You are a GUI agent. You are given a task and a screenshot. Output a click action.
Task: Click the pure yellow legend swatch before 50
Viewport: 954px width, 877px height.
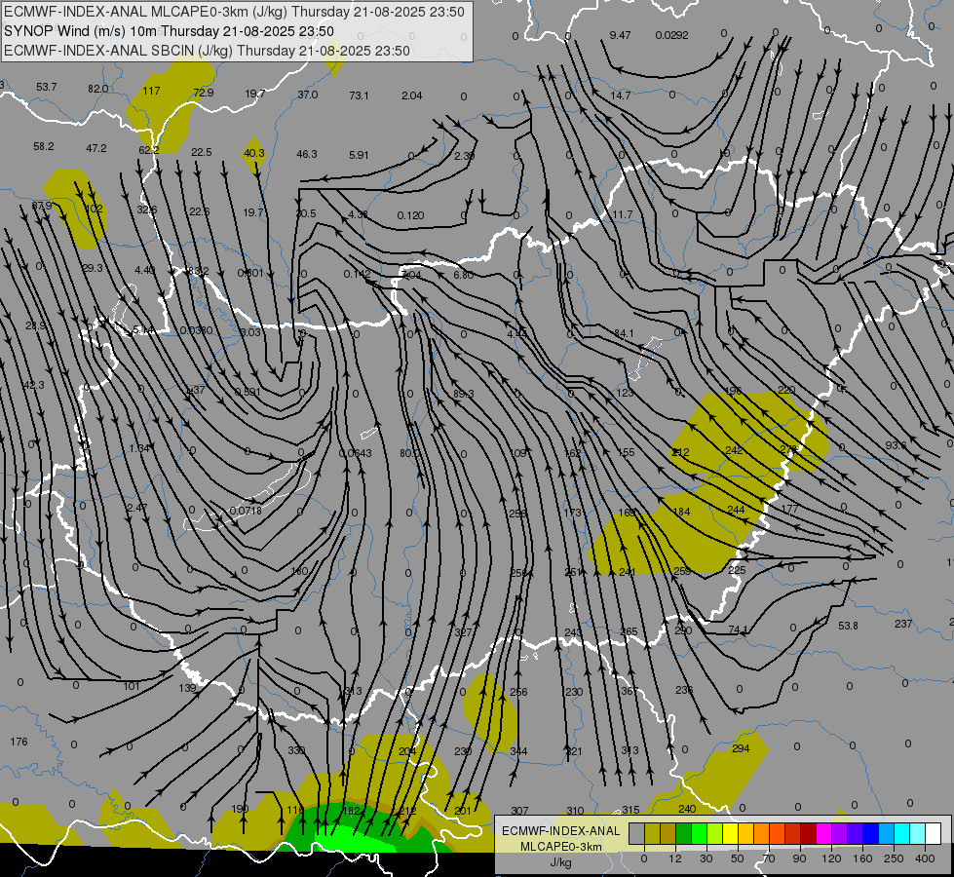731,833
